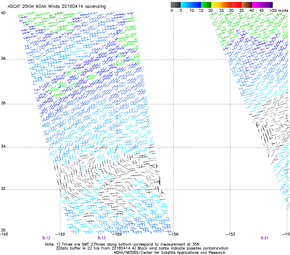Click the longitude label '-165'
This screenshot has height=255, width=290.
(x=4, y=234)
